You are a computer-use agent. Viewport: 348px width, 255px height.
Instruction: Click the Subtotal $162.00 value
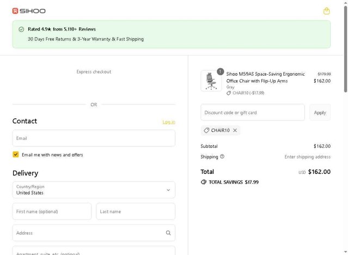tap(322, 146)
